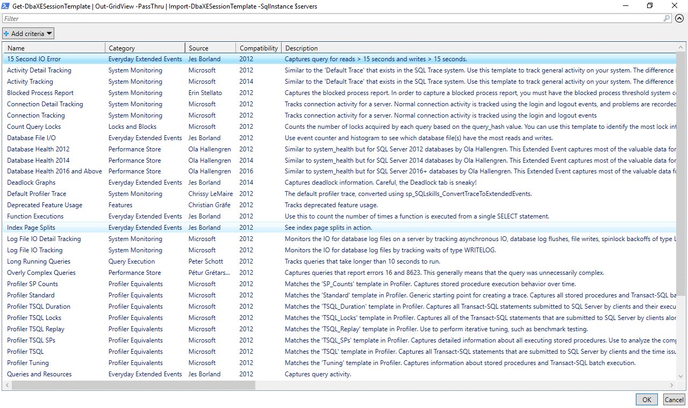Open the Add criteria dropdown
This screenshot has height=408, width=688.
[28, 34]
